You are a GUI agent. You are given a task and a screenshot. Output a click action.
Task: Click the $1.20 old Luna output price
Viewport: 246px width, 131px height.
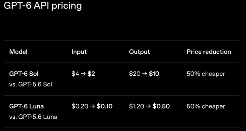click(x=136, y=106)
